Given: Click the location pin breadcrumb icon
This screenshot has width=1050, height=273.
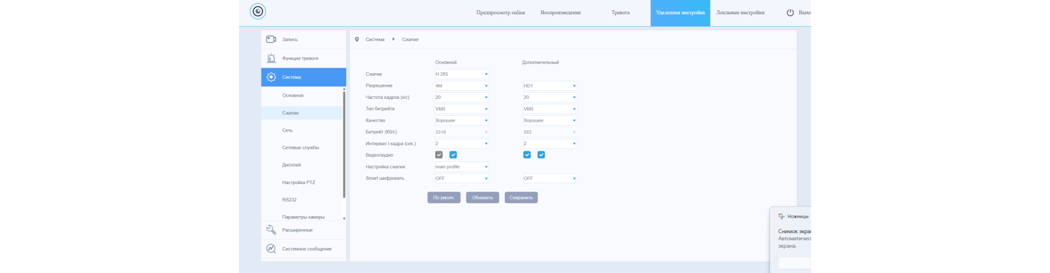Looking at the screenshot, I should pyautogui.click(x=357, y=39).
